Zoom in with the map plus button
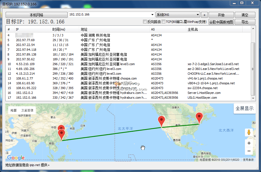 point(249,143)
